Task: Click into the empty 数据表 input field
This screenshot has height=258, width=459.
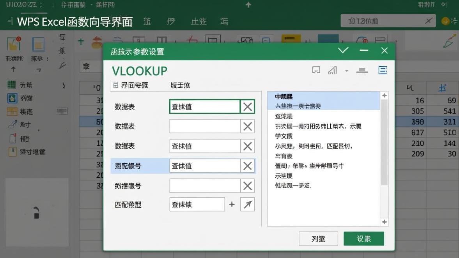Action: pos(205,126)
